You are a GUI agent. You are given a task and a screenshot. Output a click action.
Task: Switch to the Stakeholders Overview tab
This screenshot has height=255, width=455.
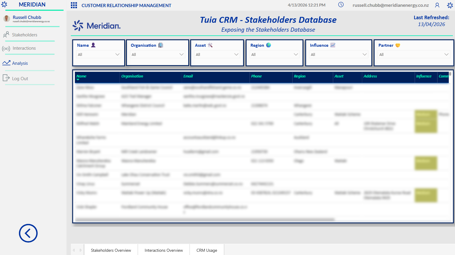[111, 250]
